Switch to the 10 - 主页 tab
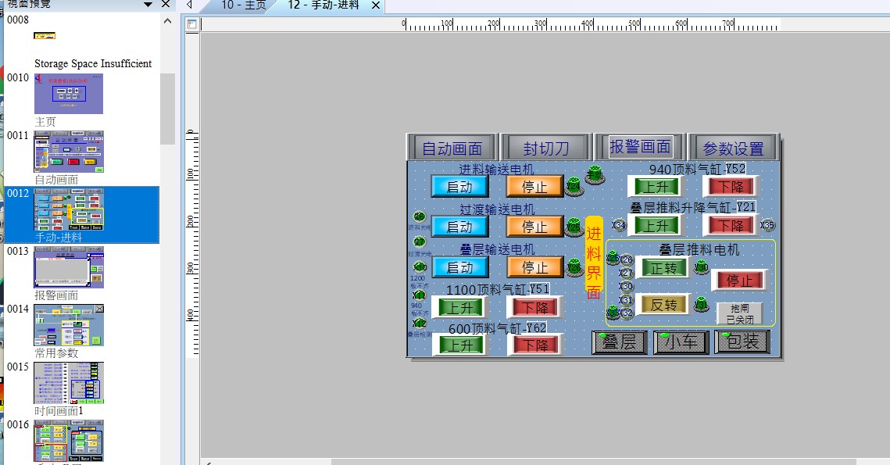890x465 pixels. [241, 5]
